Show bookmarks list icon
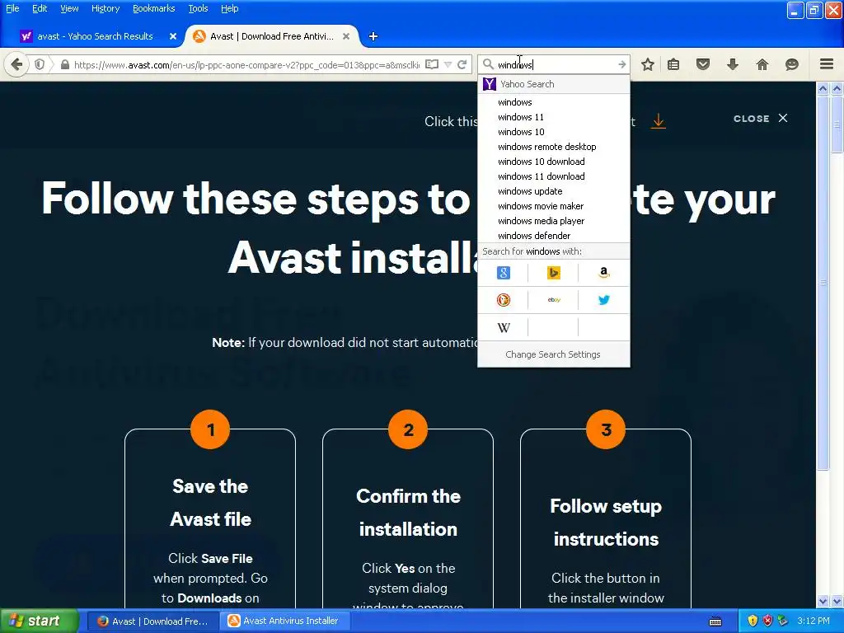The width and height of the screenshot is (844, 633). pos(673,64)
